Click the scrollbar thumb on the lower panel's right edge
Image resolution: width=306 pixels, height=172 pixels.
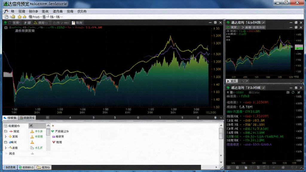click(221, 133)
